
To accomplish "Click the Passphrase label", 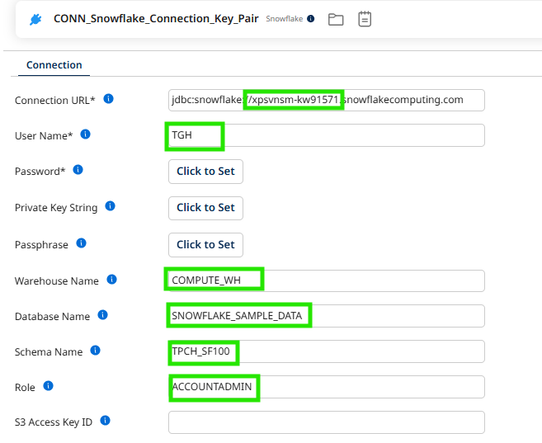I will tap(41, 245).
